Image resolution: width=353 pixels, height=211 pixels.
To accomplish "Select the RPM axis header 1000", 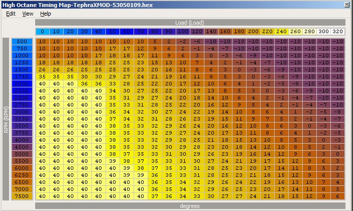I will 22,55.
